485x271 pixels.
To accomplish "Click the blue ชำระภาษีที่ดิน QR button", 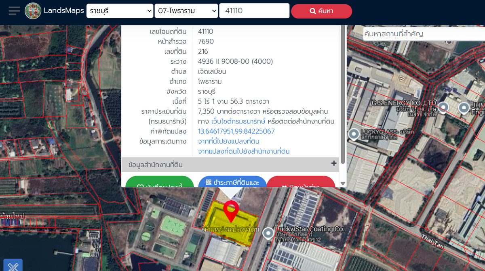I will pos(232,183).
